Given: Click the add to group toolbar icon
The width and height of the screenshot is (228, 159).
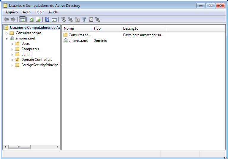Looking at the screenshot, I should coord(98,19).
